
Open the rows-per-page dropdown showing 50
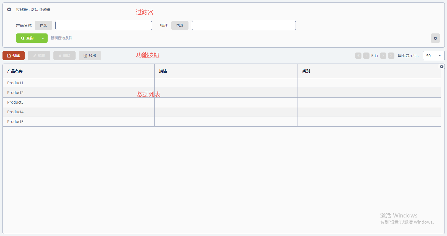tap(433, 56)
